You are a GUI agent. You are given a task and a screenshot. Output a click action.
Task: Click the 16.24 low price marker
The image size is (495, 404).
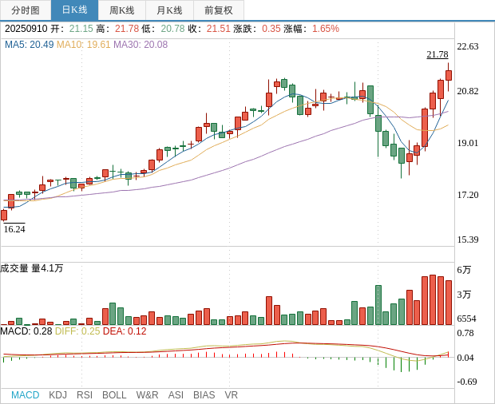(x=14, y=229)
